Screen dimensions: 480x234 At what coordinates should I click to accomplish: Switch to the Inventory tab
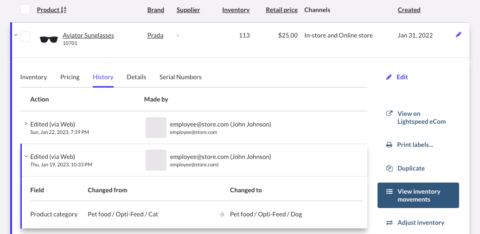coord(33,77)
